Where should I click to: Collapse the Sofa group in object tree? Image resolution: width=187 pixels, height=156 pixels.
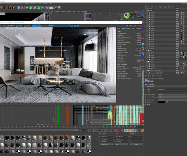click(146, 11)
